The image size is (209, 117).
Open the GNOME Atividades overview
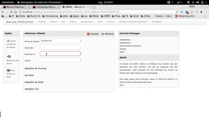click(x=8, y=2)
